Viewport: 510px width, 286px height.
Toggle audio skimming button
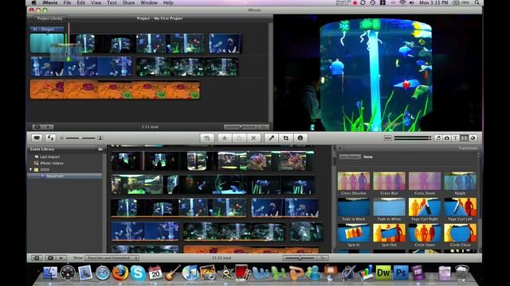(388, 138)
